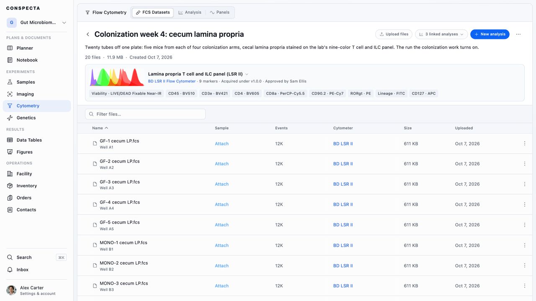
Task: Open the Orders section
Action: 37,198
